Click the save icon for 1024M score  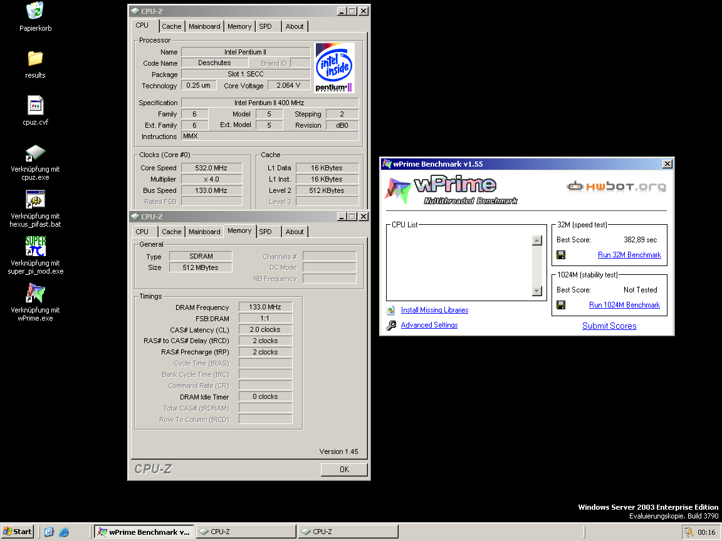[x=561, y=305]
